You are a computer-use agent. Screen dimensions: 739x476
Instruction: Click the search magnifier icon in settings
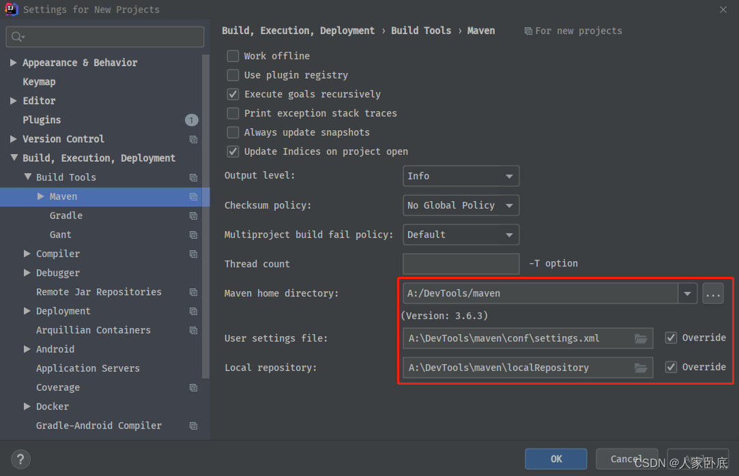18,37
